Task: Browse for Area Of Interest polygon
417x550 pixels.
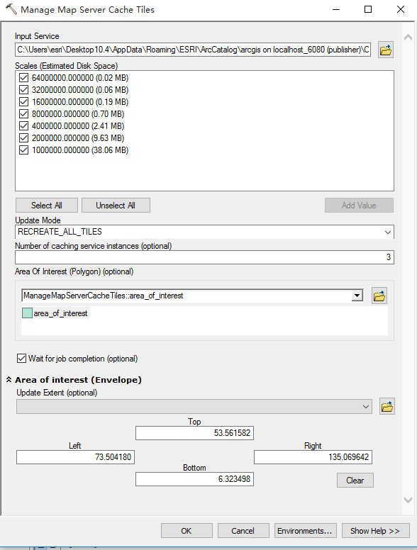Action: click(379, 296)
